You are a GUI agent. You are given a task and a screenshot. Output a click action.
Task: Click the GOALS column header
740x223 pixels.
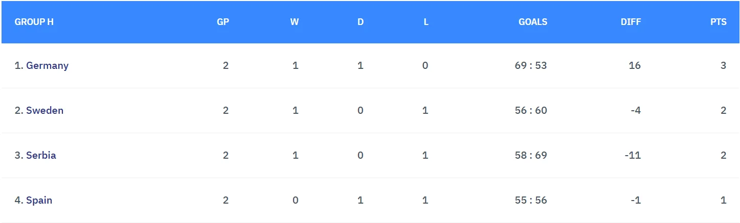533,22
